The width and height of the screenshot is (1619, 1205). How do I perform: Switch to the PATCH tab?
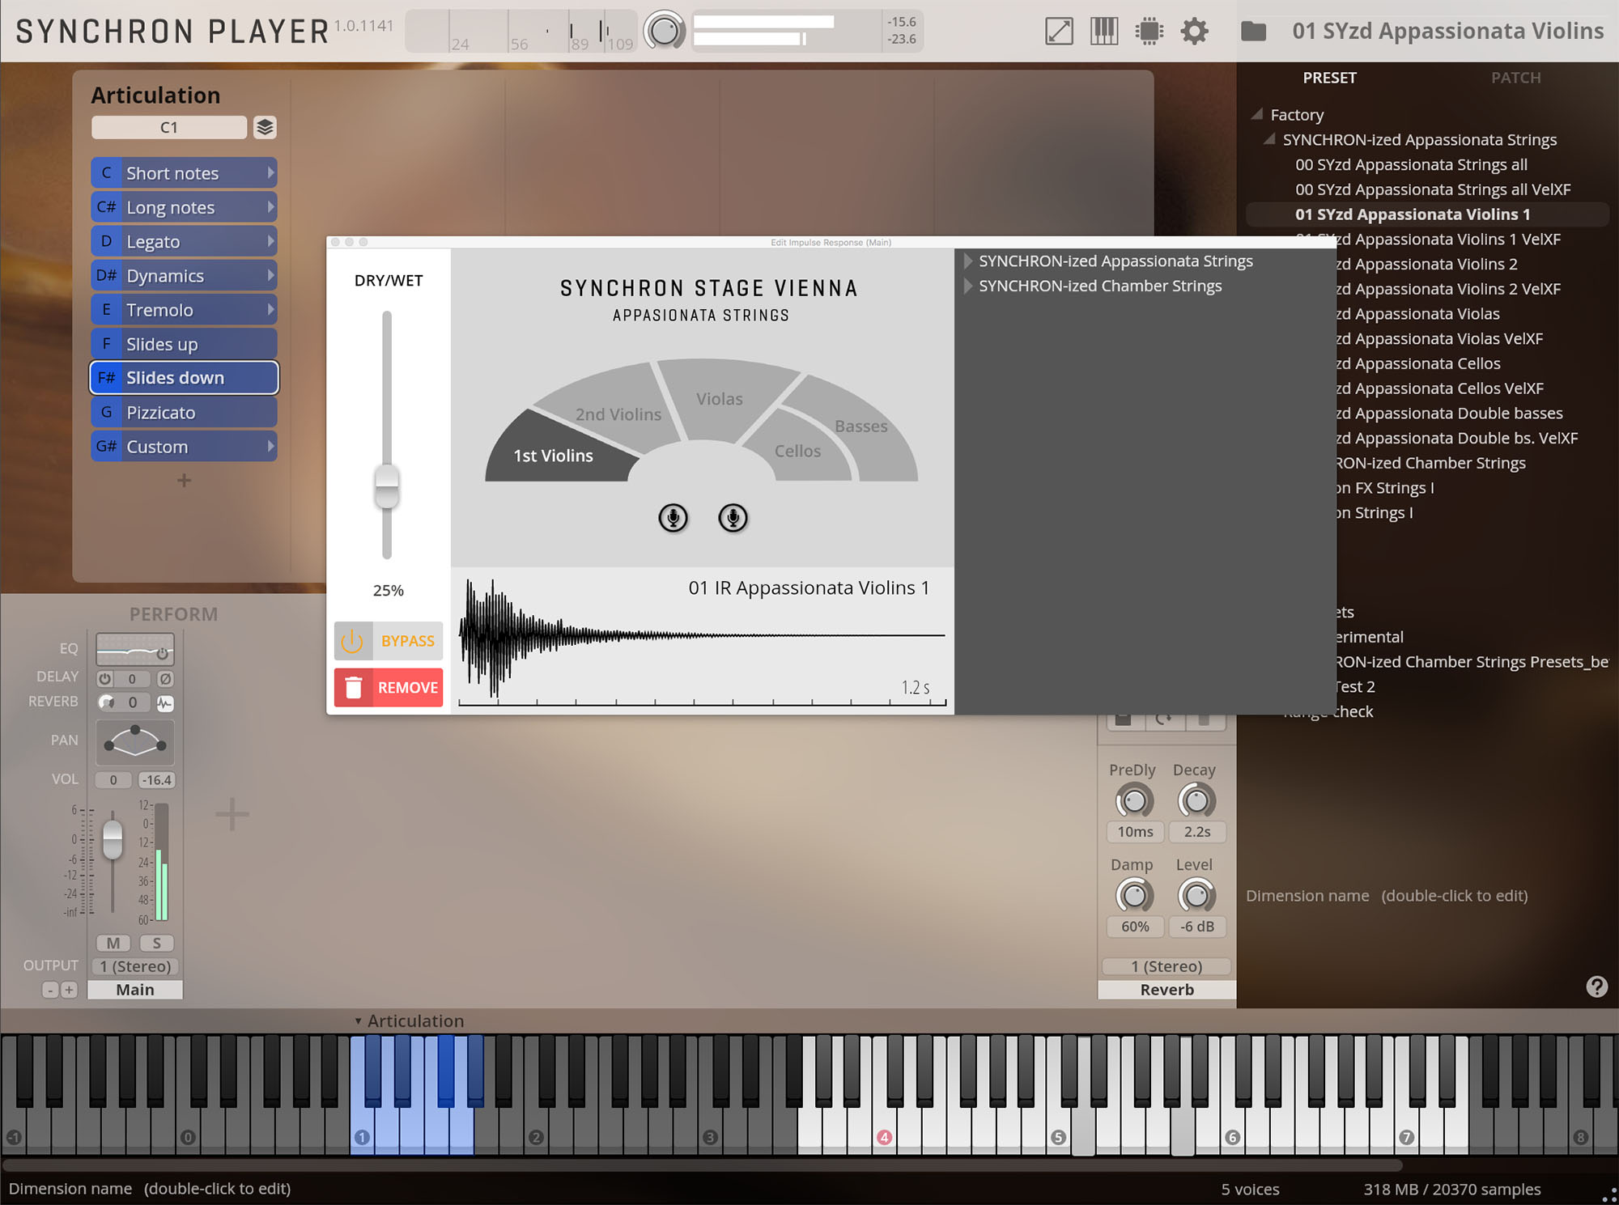click(1515, 77)
